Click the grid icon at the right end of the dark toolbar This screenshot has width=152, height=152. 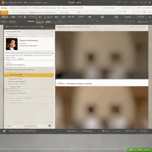150,17
